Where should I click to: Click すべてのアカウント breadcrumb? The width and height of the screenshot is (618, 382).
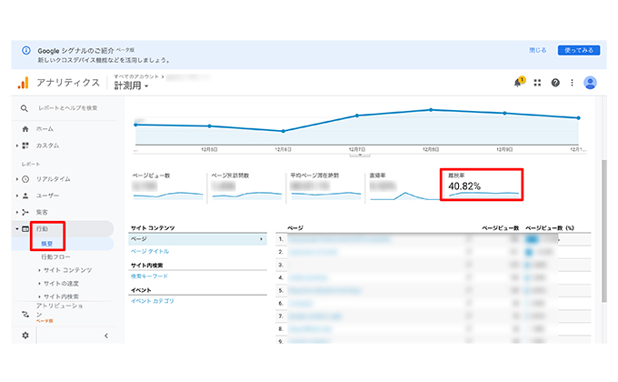pyautogui.click(x=136, y=76)
